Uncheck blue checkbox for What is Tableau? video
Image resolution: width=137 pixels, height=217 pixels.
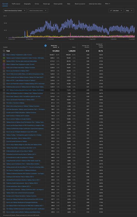4,55
